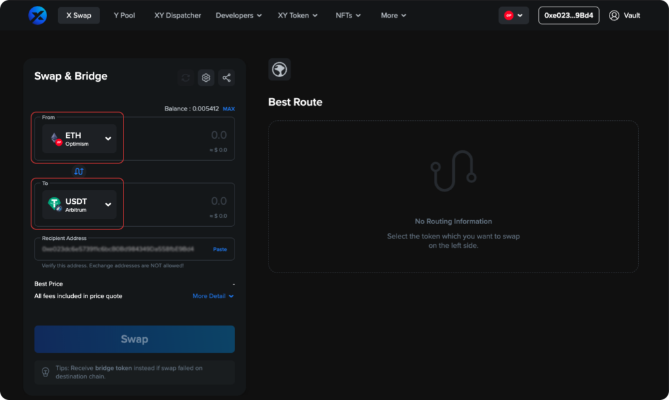Click the Best Route heading
The width and height of the screenshot is (669, 400).
295,102
